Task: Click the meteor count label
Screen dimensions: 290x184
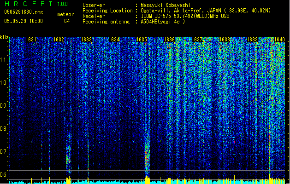Action: click(65, 14)
